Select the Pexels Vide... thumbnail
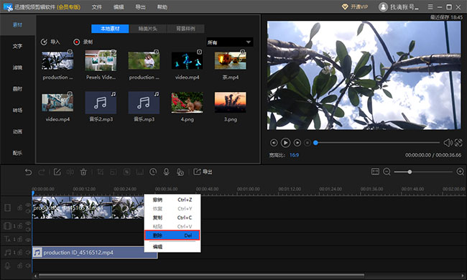Viewport: 467px width, 280px height. click(x=101, y=60)
